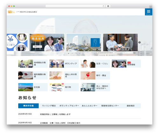Switch to the あんしんセンター news tab

click(x=90, y=106)
